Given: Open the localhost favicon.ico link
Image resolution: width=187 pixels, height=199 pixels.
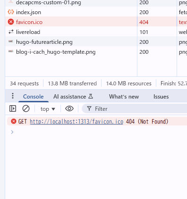Looking at the screenshot, I should click(76, 122).
